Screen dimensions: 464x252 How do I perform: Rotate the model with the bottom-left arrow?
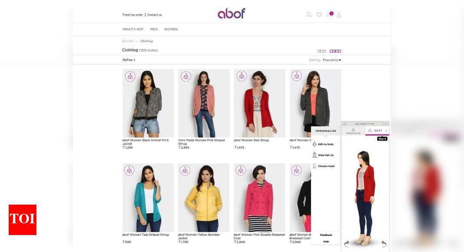pyautogui.click(x=346, y=244)
